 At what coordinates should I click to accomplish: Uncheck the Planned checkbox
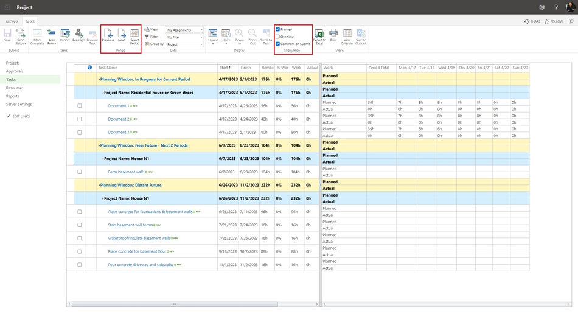(x=278, y=29)
